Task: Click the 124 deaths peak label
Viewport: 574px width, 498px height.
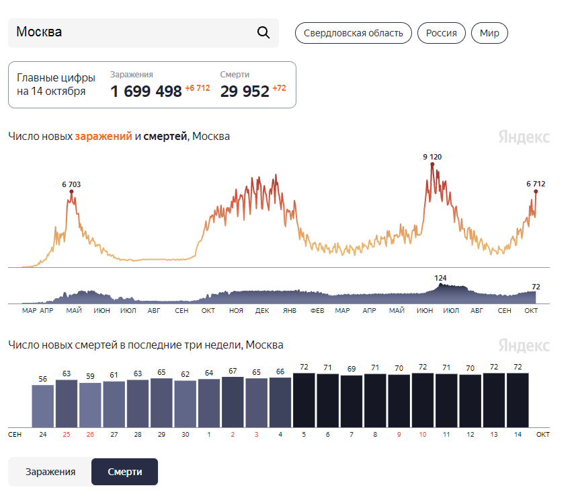Action: 440,278
